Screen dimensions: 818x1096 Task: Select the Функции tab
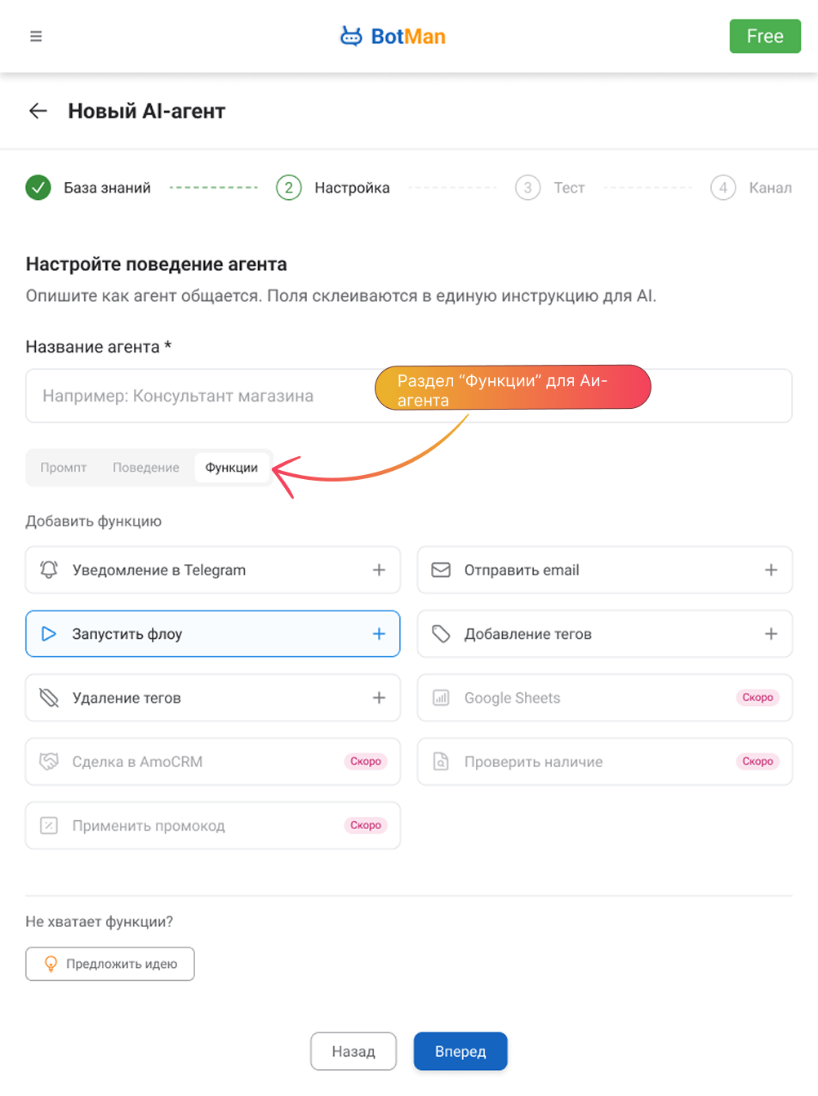[232, 468]
